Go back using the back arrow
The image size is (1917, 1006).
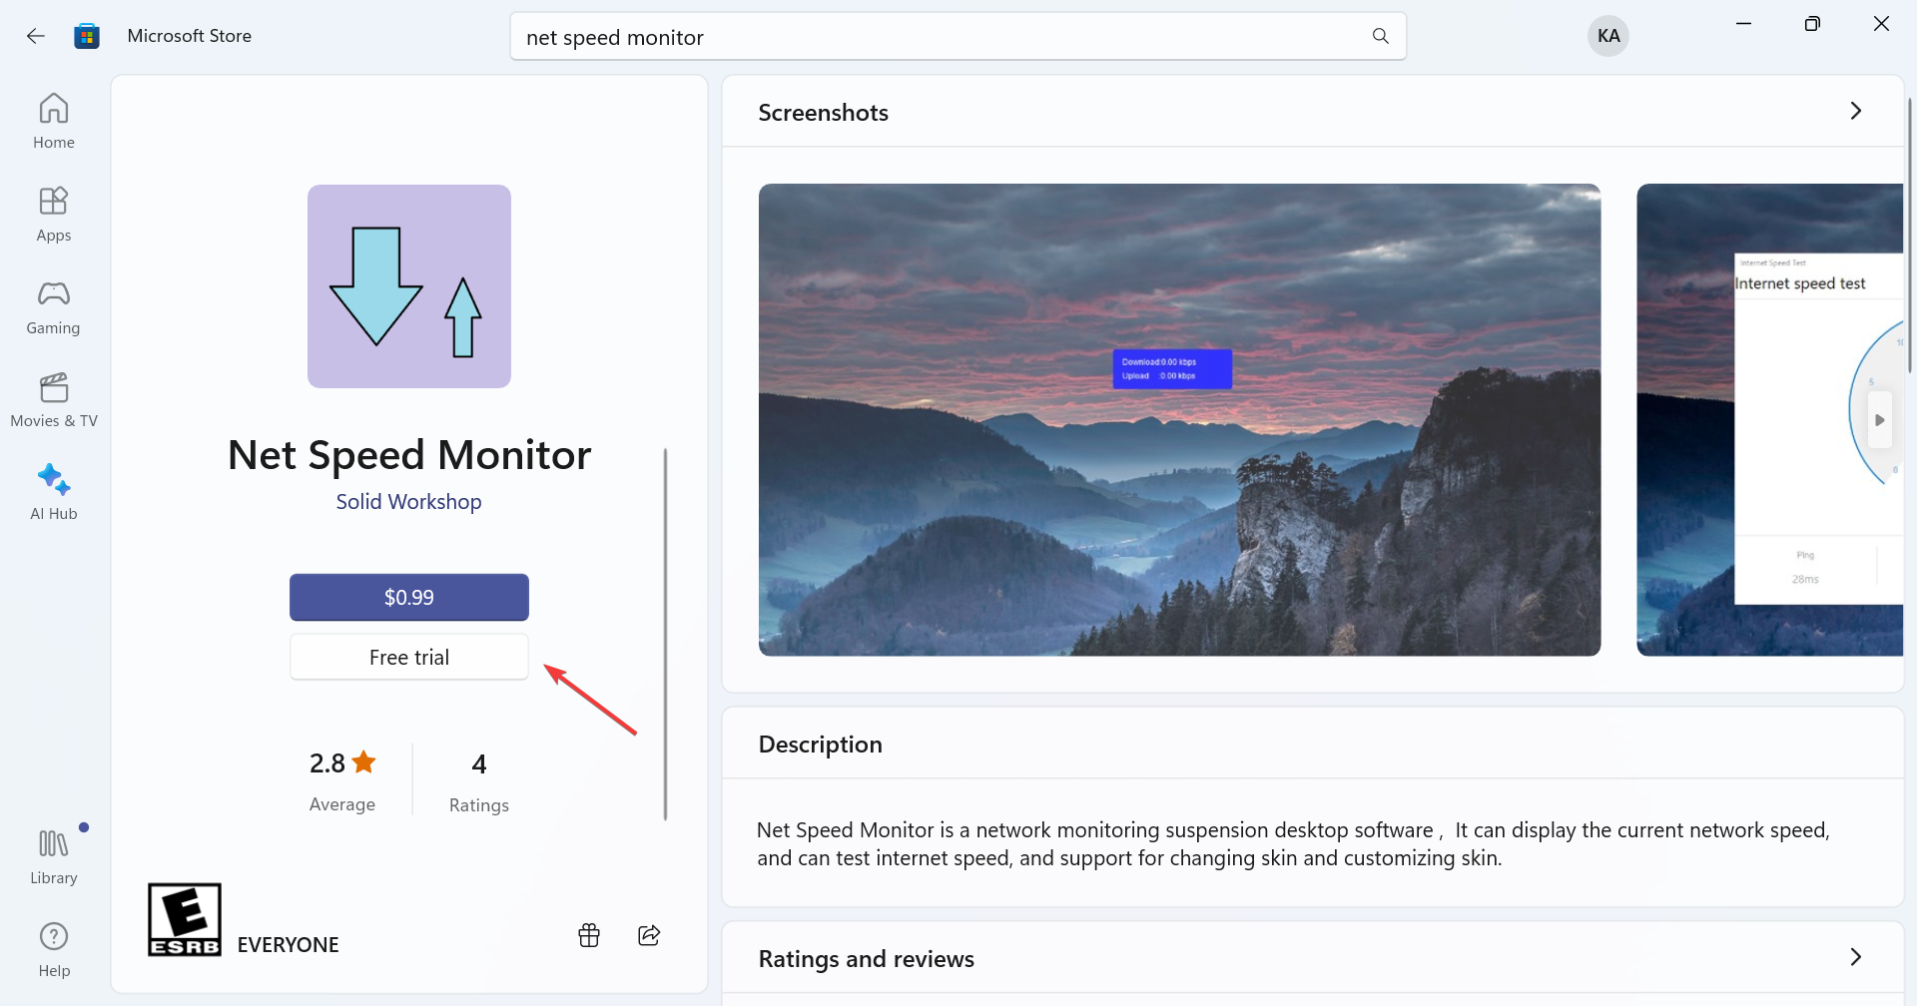[x=36, y=35]
